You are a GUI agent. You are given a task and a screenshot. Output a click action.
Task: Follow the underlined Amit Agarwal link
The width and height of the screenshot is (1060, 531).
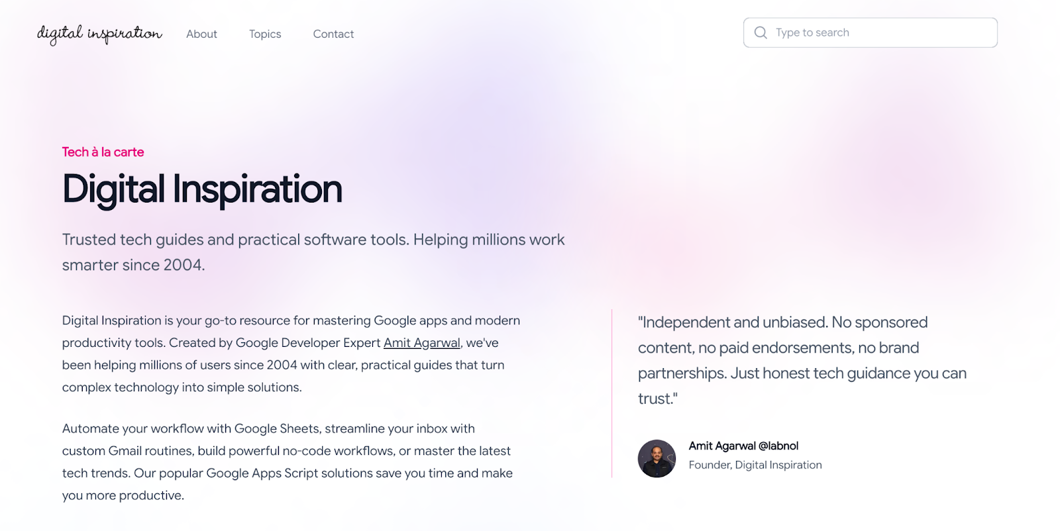pyautogui.click(x=421, y=343)
